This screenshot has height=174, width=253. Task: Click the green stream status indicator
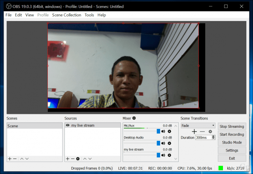(x=221, y=168)
